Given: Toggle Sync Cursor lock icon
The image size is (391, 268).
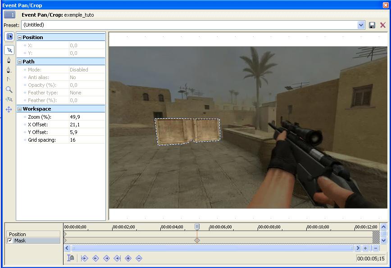Looking at the screenshot, I should click(71, 258).
